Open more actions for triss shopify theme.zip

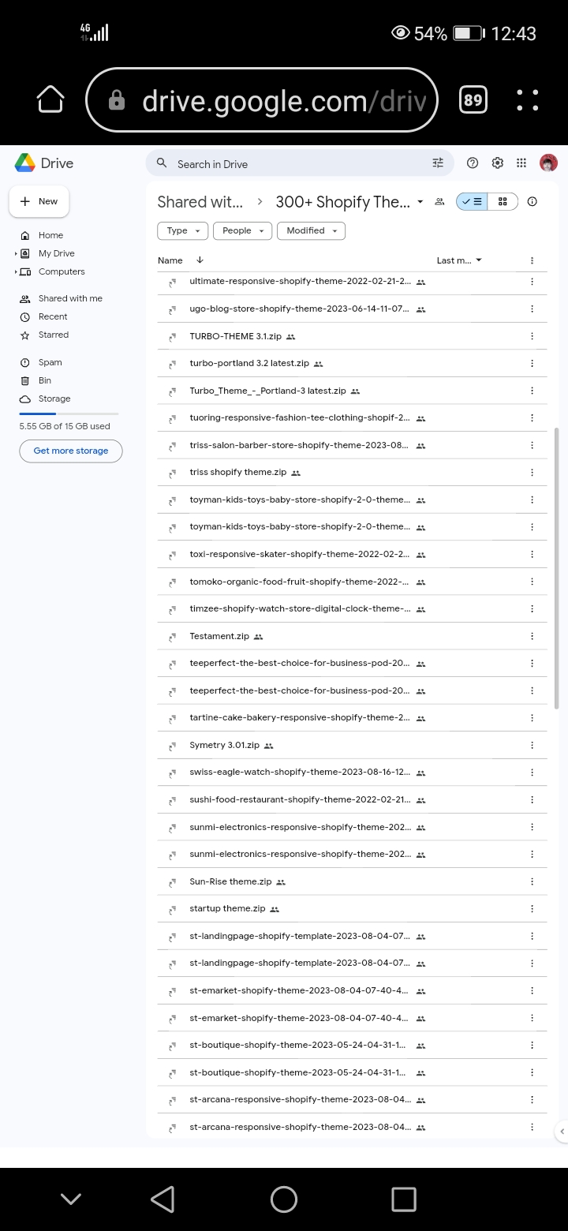point(532,473)
